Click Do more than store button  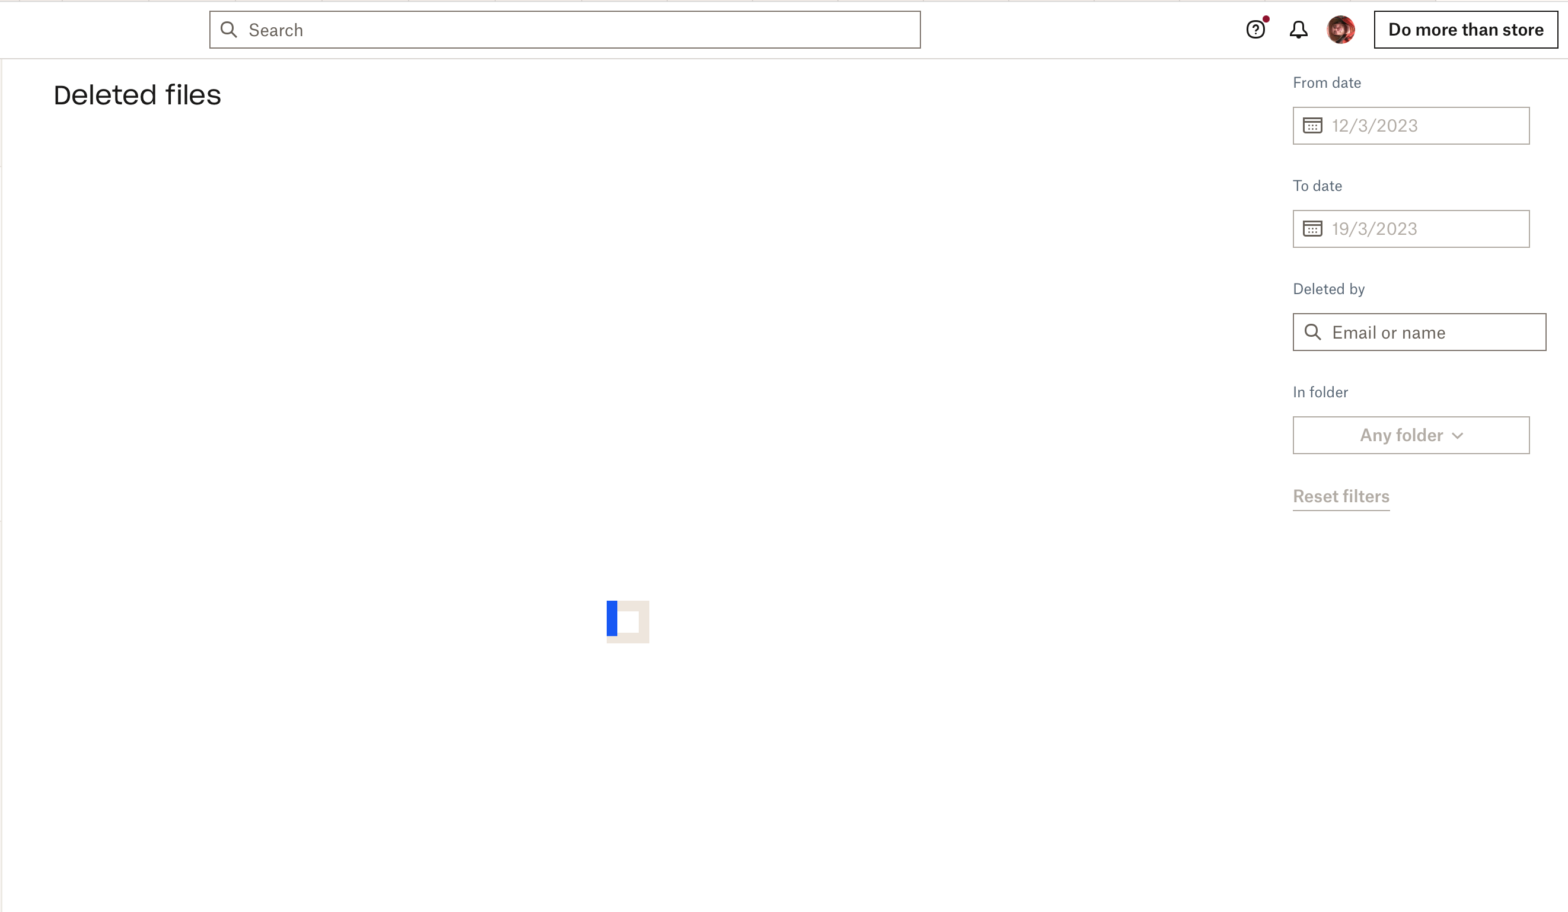[x=1467, y=29]
